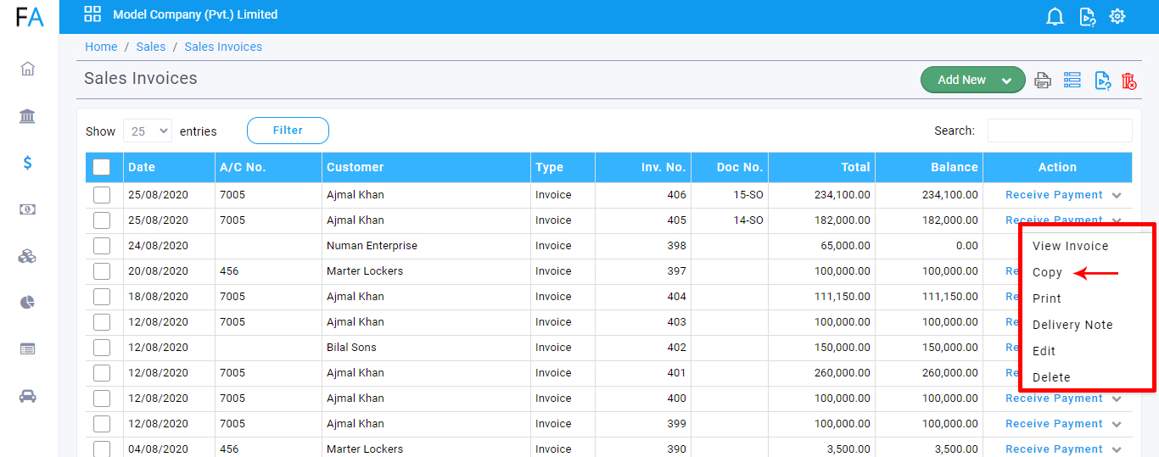The height and width of the screenshot is (457, 1159).
Task: Open video help icon in top bar
Action: point(1087,16)
